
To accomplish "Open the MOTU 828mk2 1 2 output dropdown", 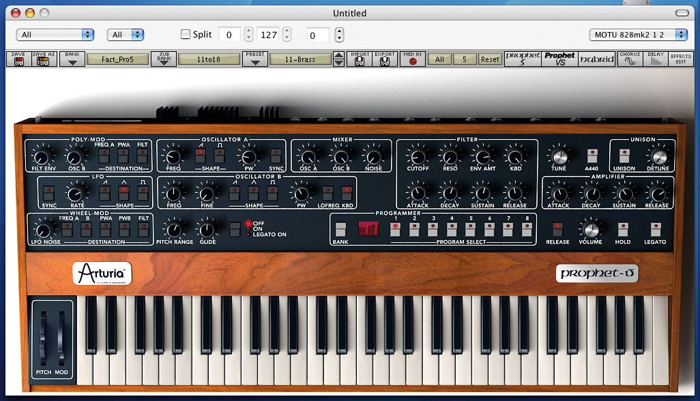I will [638, 34].
